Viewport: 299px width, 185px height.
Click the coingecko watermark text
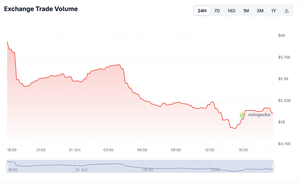(259, 115)
